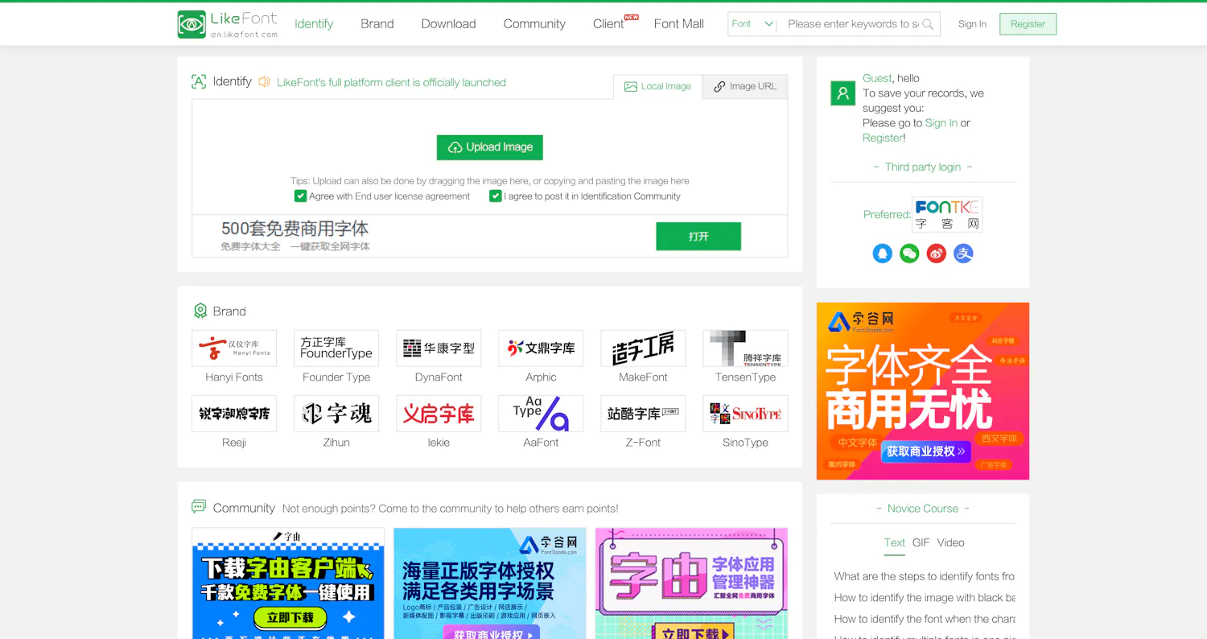Viewport: 1207px width, 639px height.
Task: Open Font Mall in top navigation
Action: click(x=679, y=24)
